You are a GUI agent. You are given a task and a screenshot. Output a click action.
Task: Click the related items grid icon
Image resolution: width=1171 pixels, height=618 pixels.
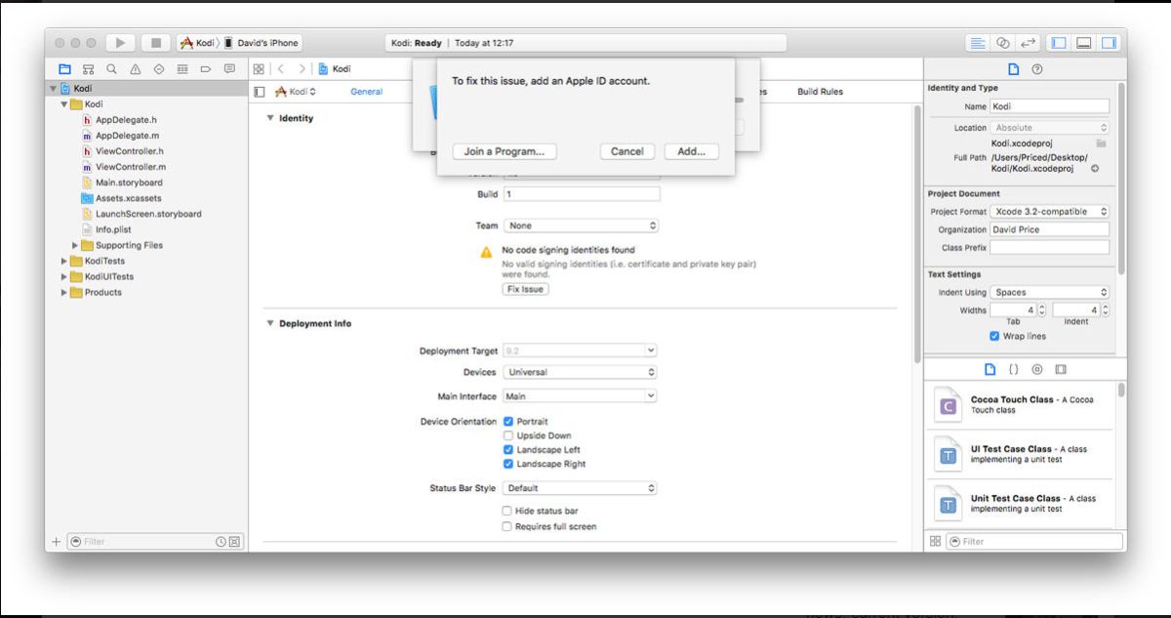260,69
